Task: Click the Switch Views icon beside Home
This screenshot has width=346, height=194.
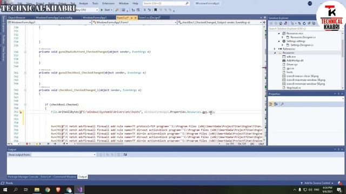Action: [x=285, y=23]
